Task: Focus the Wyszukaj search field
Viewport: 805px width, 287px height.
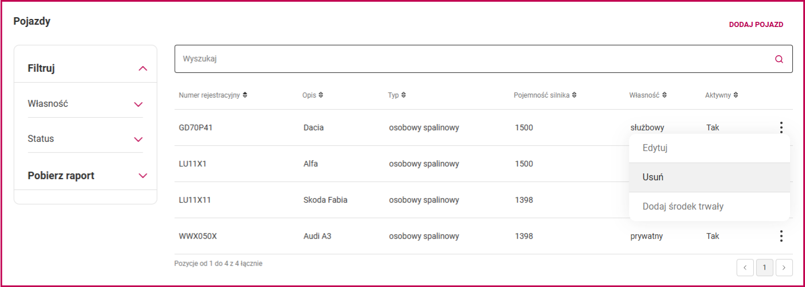Action: coord(476,59)
